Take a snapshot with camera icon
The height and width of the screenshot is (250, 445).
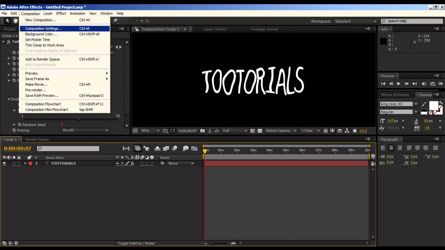point(202,131)
